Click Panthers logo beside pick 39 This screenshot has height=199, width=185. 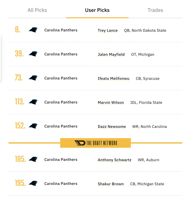pos(33,54)
